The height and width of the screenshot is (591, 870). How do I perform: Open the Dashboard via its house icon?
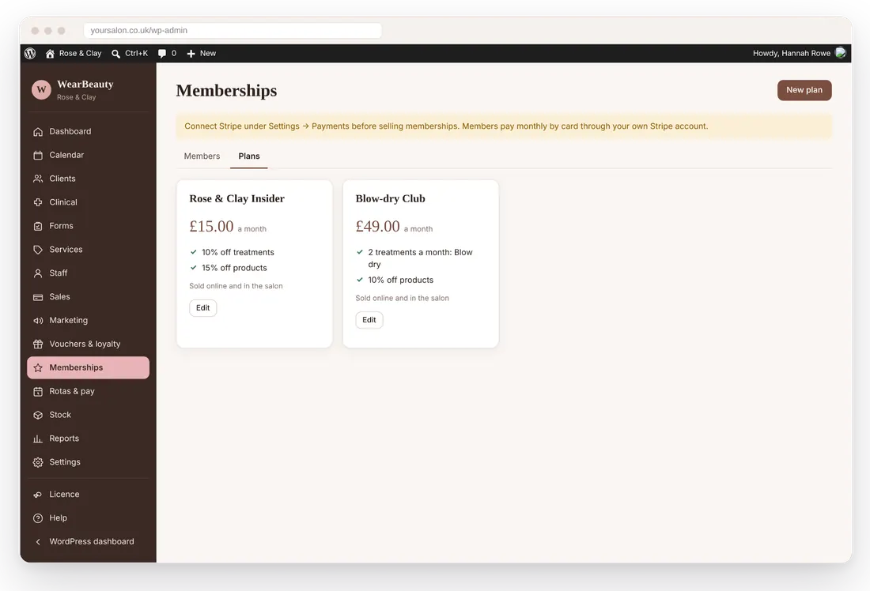38,132
